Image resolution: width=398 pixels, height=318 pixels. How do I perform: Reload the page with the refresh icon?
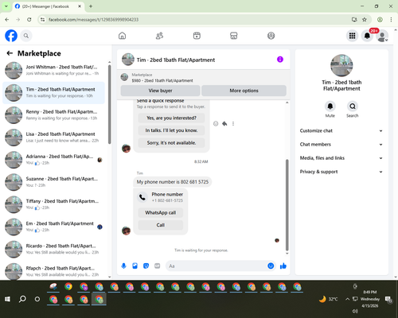(29, 20)
